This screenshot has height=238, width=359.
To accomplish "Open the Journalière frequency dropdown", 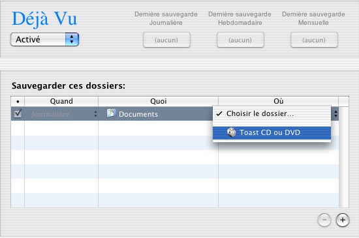I will 61,114.
